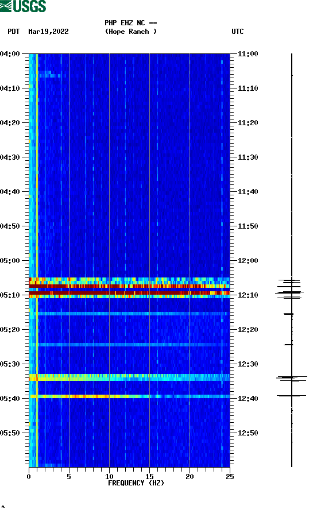Viewport: 317px width, 513px height.
Task: Click the '05:00' PDT time label
Action: 10,260
